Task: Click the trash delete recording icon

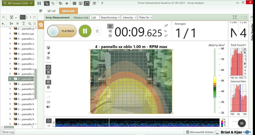Action: (x=97, y=31)
